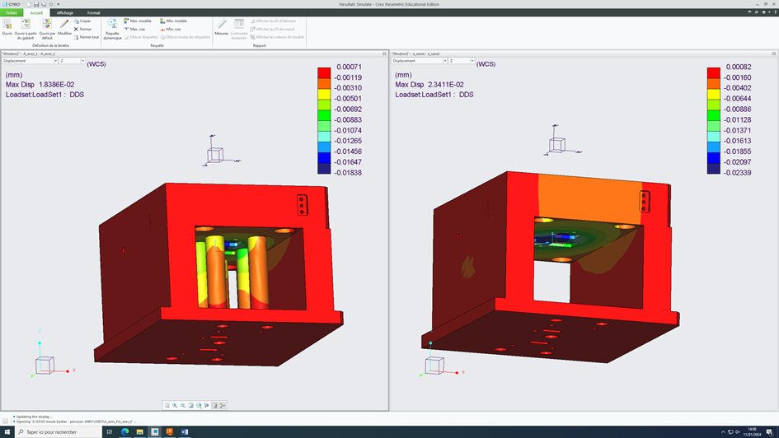Click Max. modèle query button
Viewport: 779px width, 438px height.
coord(138,21)
